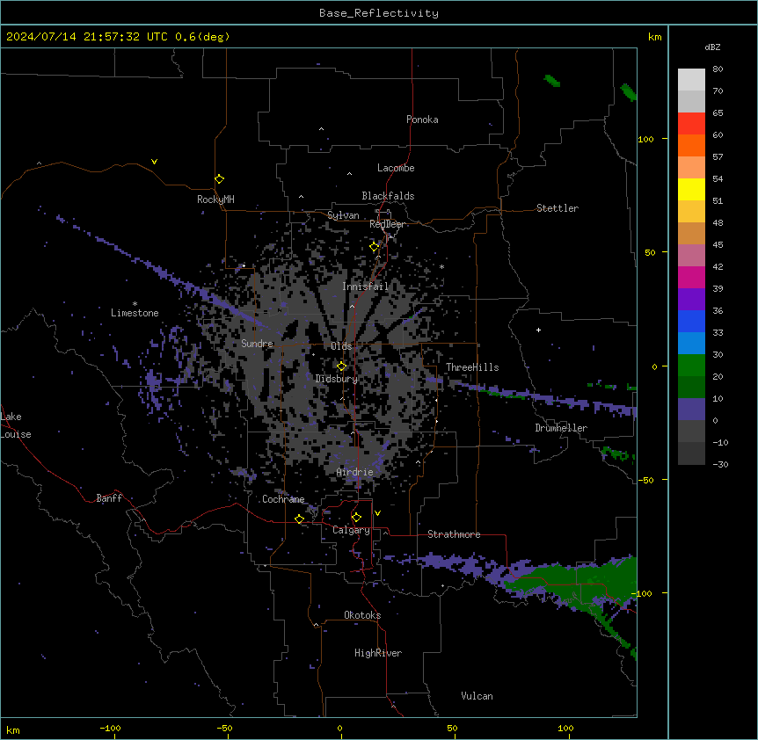Click the white plus marker north of Drumheller
Viewport: 758px width, 740px height.
click(538, 330)
